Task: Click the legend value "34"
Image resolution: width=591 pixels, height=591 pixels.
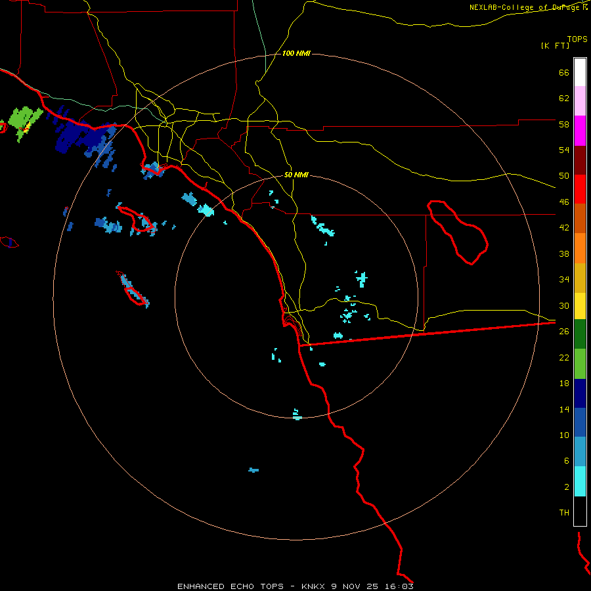Action: (x=564, y=279)
